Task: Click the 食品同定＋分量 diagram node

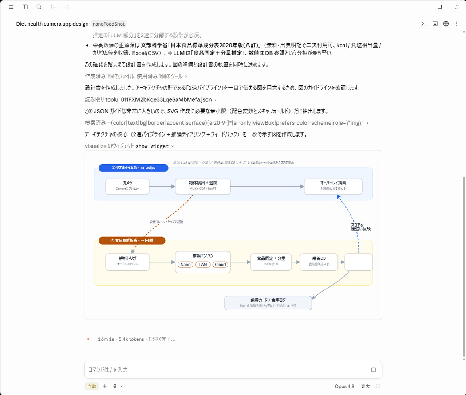Action: click(271, 262)
